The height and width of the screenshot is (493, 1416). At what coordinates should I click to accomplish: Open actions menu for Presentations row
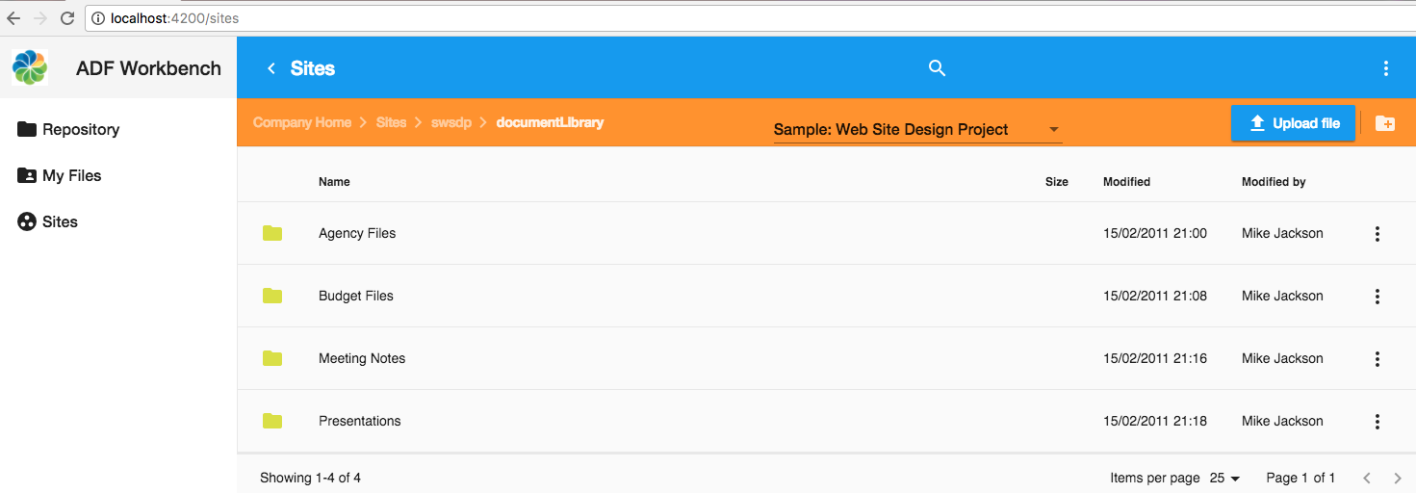coord(1377,422)
